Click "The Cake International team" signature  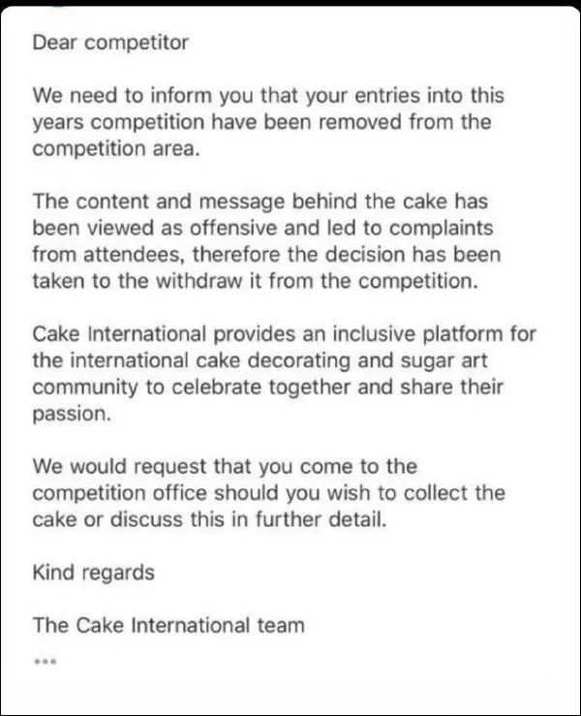(x=168, y=625)
